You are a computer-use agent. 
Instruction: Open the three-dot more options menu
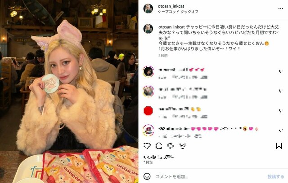[280, 9]
